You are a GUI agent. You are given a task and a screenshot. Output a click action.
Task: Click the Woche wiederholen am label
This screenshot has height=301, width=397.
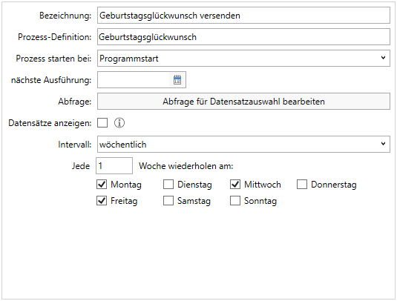(186, 166)
